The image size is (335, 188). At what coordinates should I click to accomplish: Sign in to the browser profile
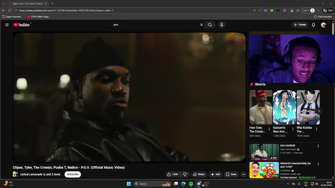click(308, 10)
